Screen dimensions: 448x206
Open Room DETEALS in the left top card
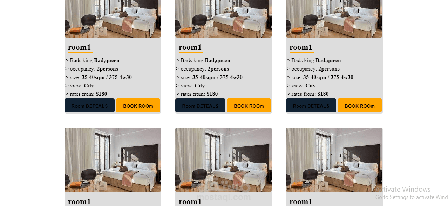(89, 105)
